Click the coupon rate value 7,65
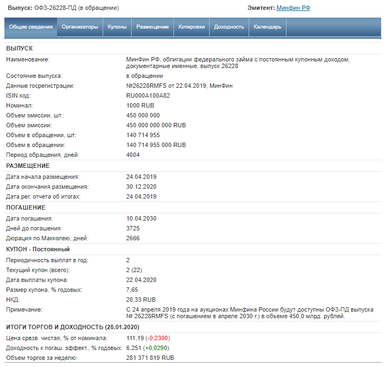The width and height of the screenshot is (388, 367). (x=132, y=290)
